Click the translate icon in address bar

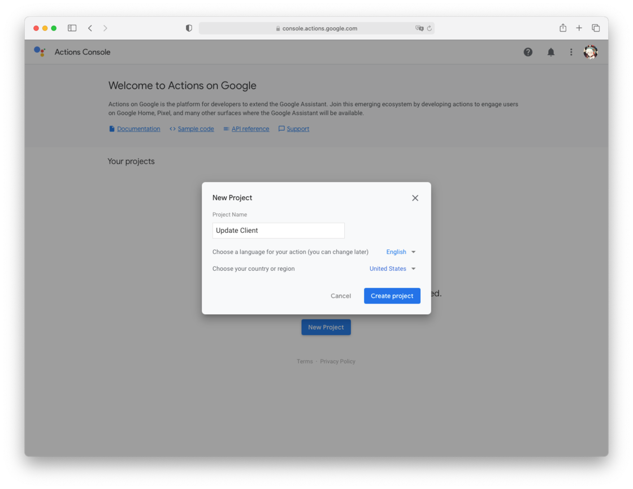[x=419, y=28]
